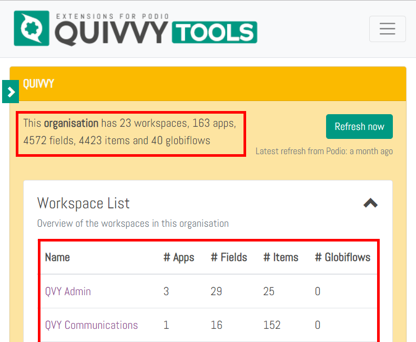Click the Name column header
Viewport: 416px width, 342px height.
click(x=57, y=257)
